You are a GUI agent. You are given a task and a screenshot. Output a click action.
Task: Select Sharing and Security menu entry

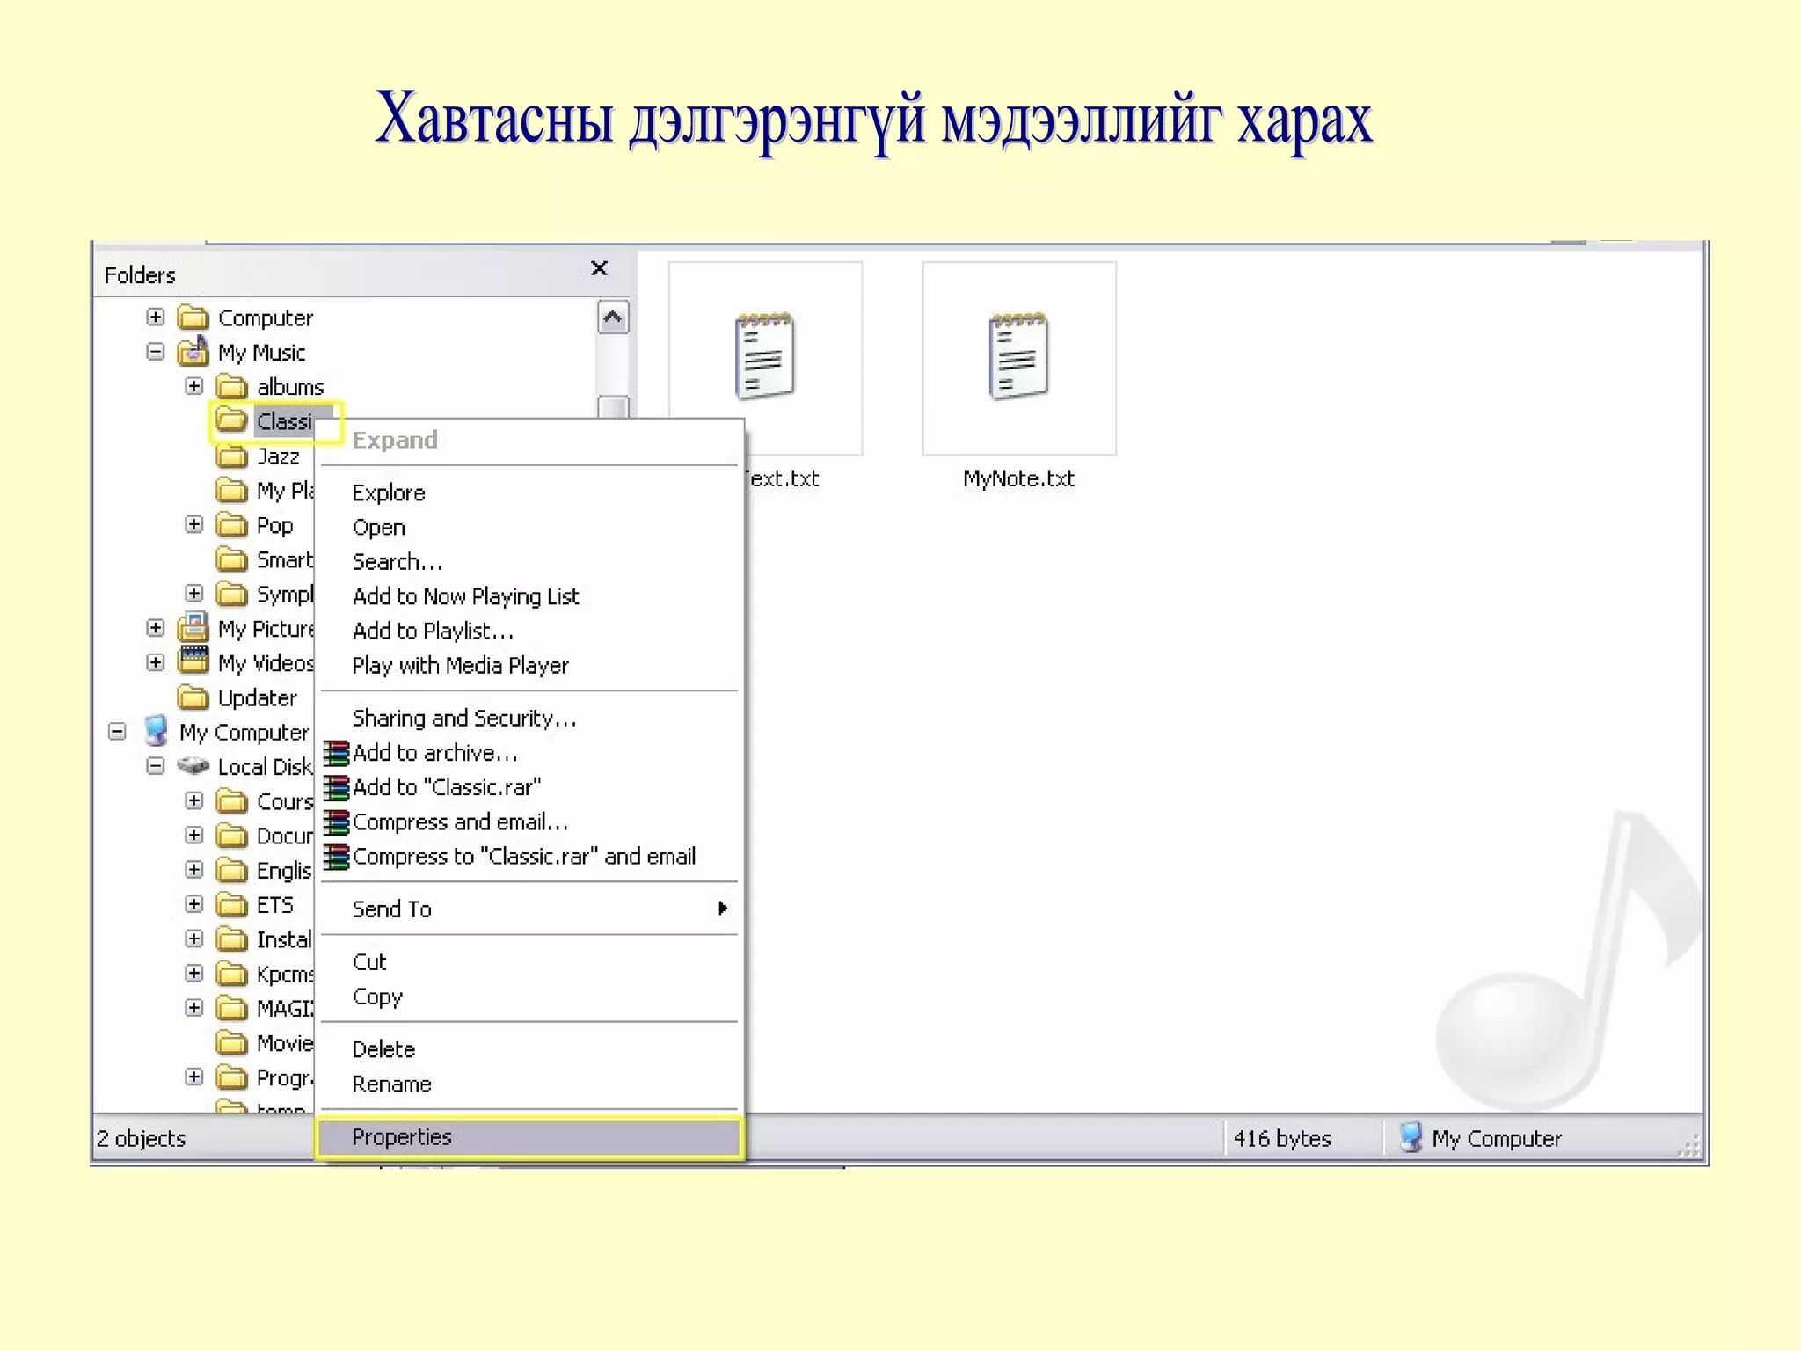[463, 719]
